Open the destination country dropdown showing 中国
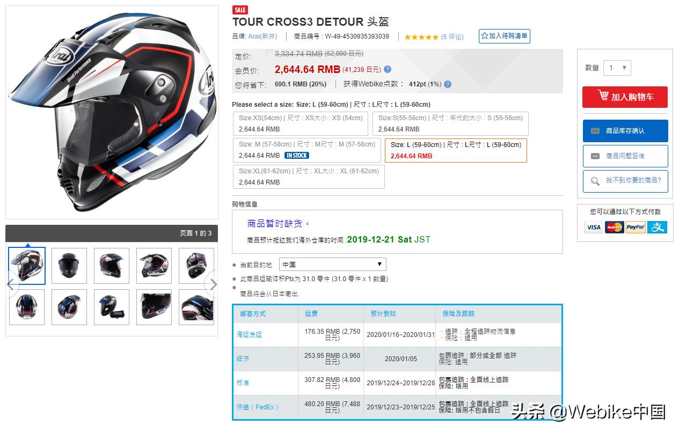679x433 pixels. (x=332, y=264)
